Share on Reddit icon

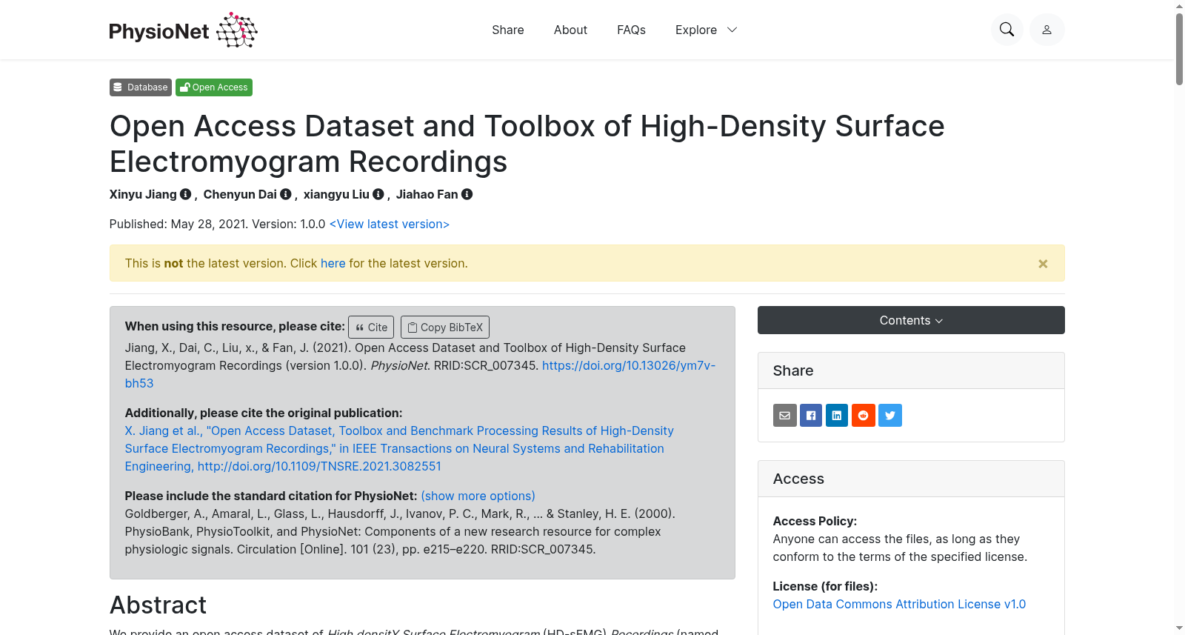click(864, 415)
